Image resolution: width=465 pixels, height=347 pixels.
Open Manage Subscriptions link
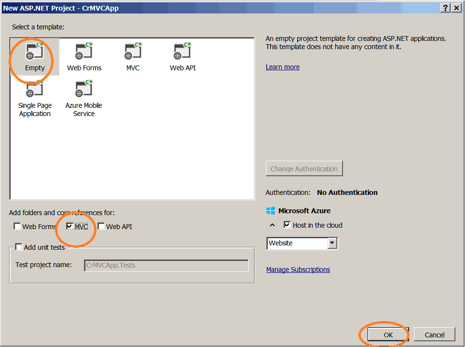(x=298, y=270)
